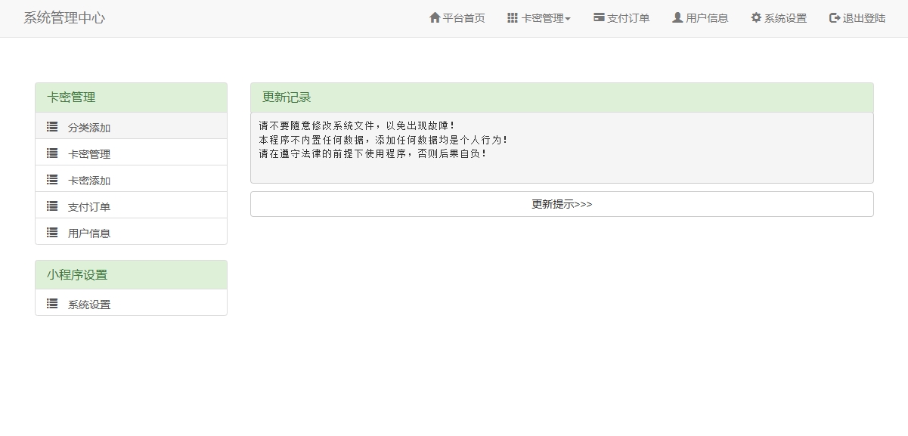This screenshot has width=908, height=436.
Task: Click the credit card icon beside 支付订单 in navbar
Action: tap(599, 17)
